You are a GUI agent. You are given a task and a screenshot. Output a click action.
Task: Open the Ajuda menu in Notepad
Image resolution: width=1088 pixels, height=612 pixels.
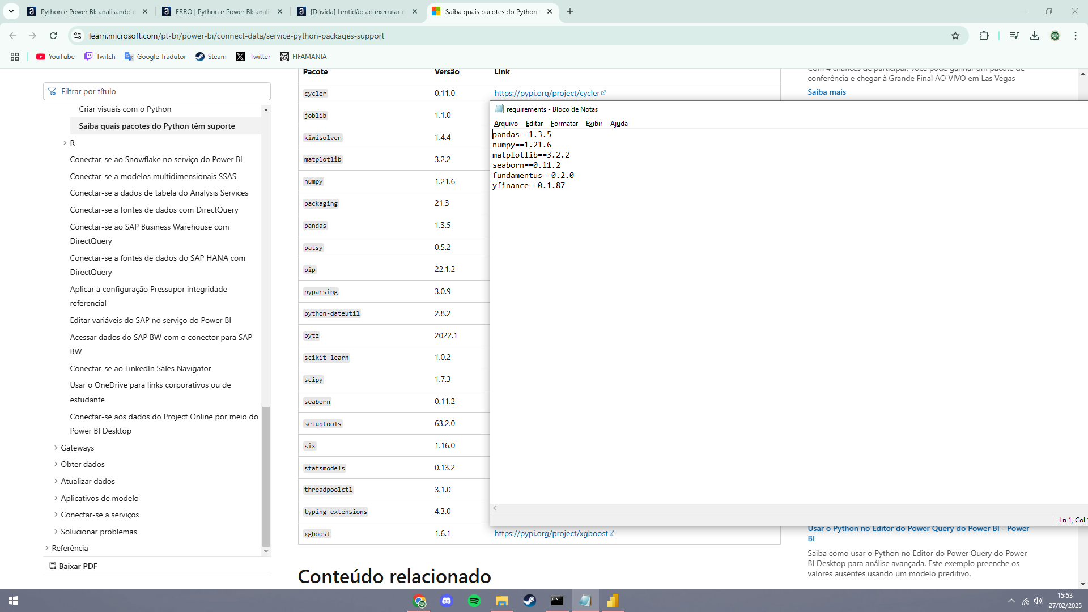619,124
